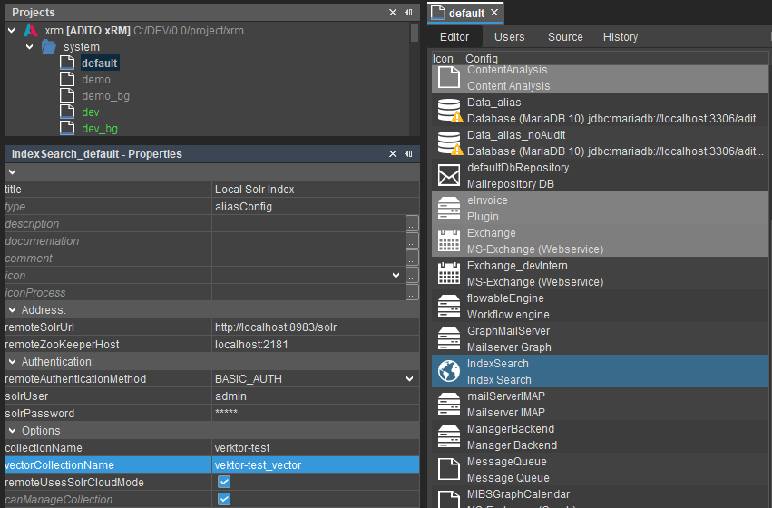
Task: Open the documentation ellipsis editor button
Action: (412, 240)
